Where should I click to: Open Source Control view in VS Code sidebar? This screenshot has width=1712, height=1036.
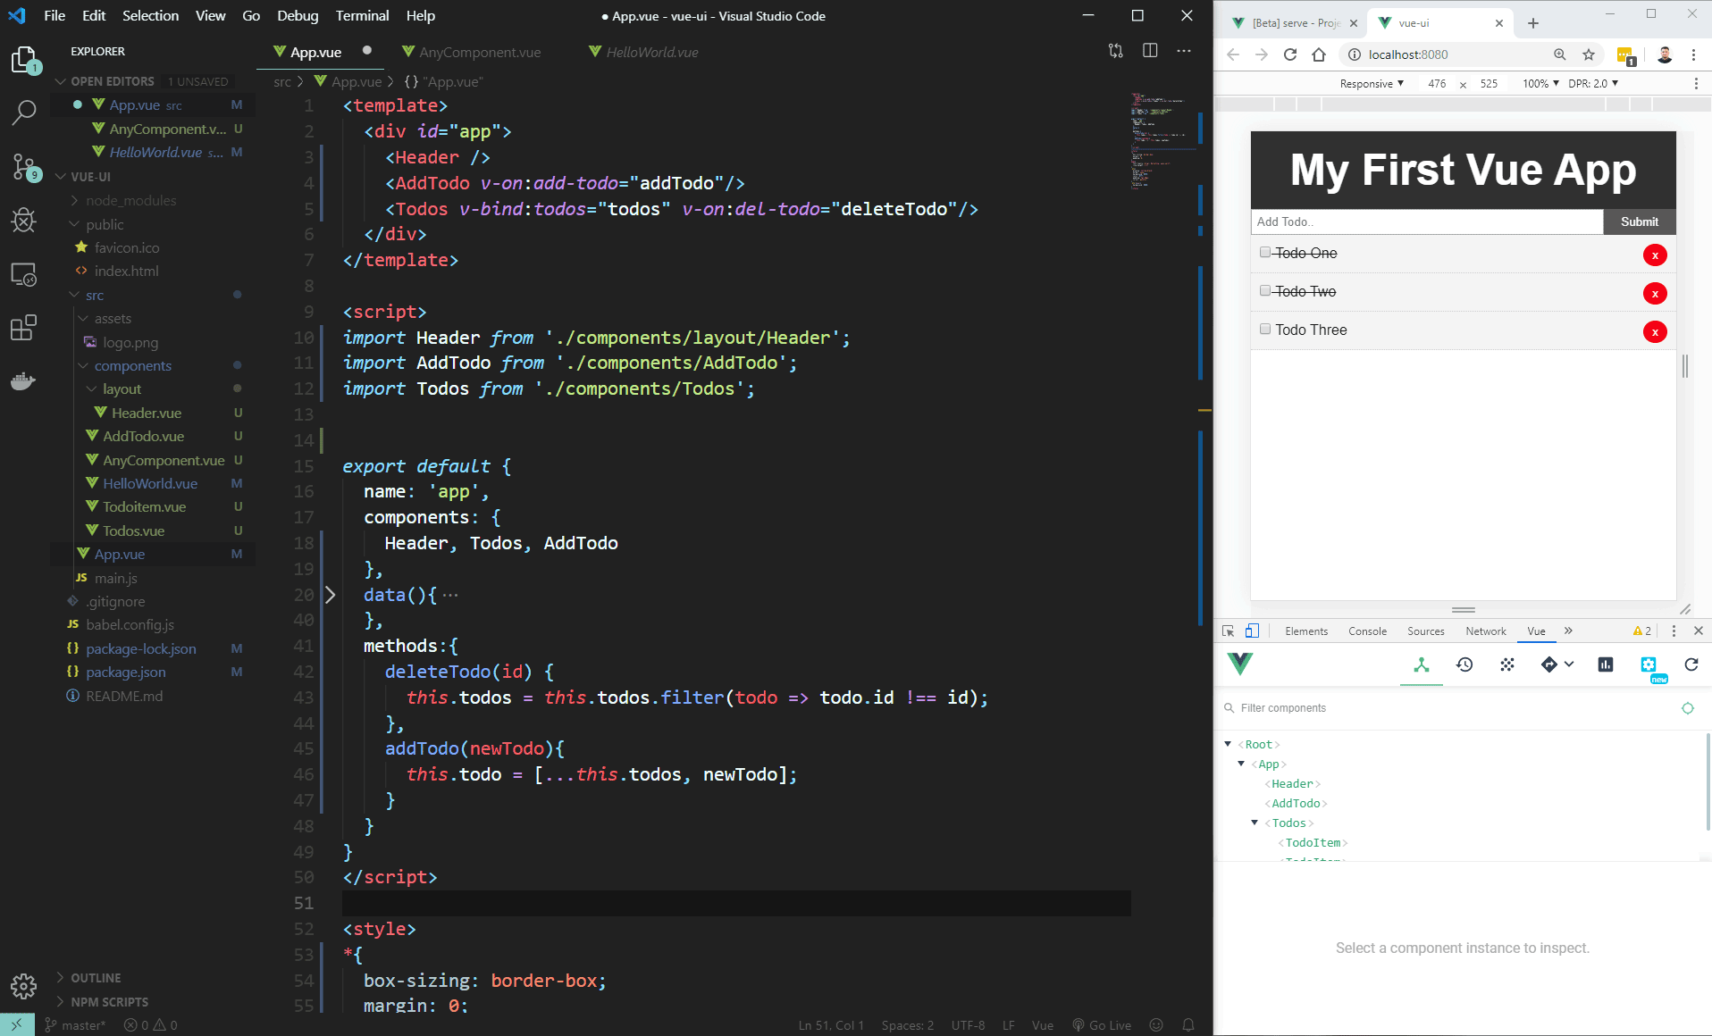click(x=23, y=167)
